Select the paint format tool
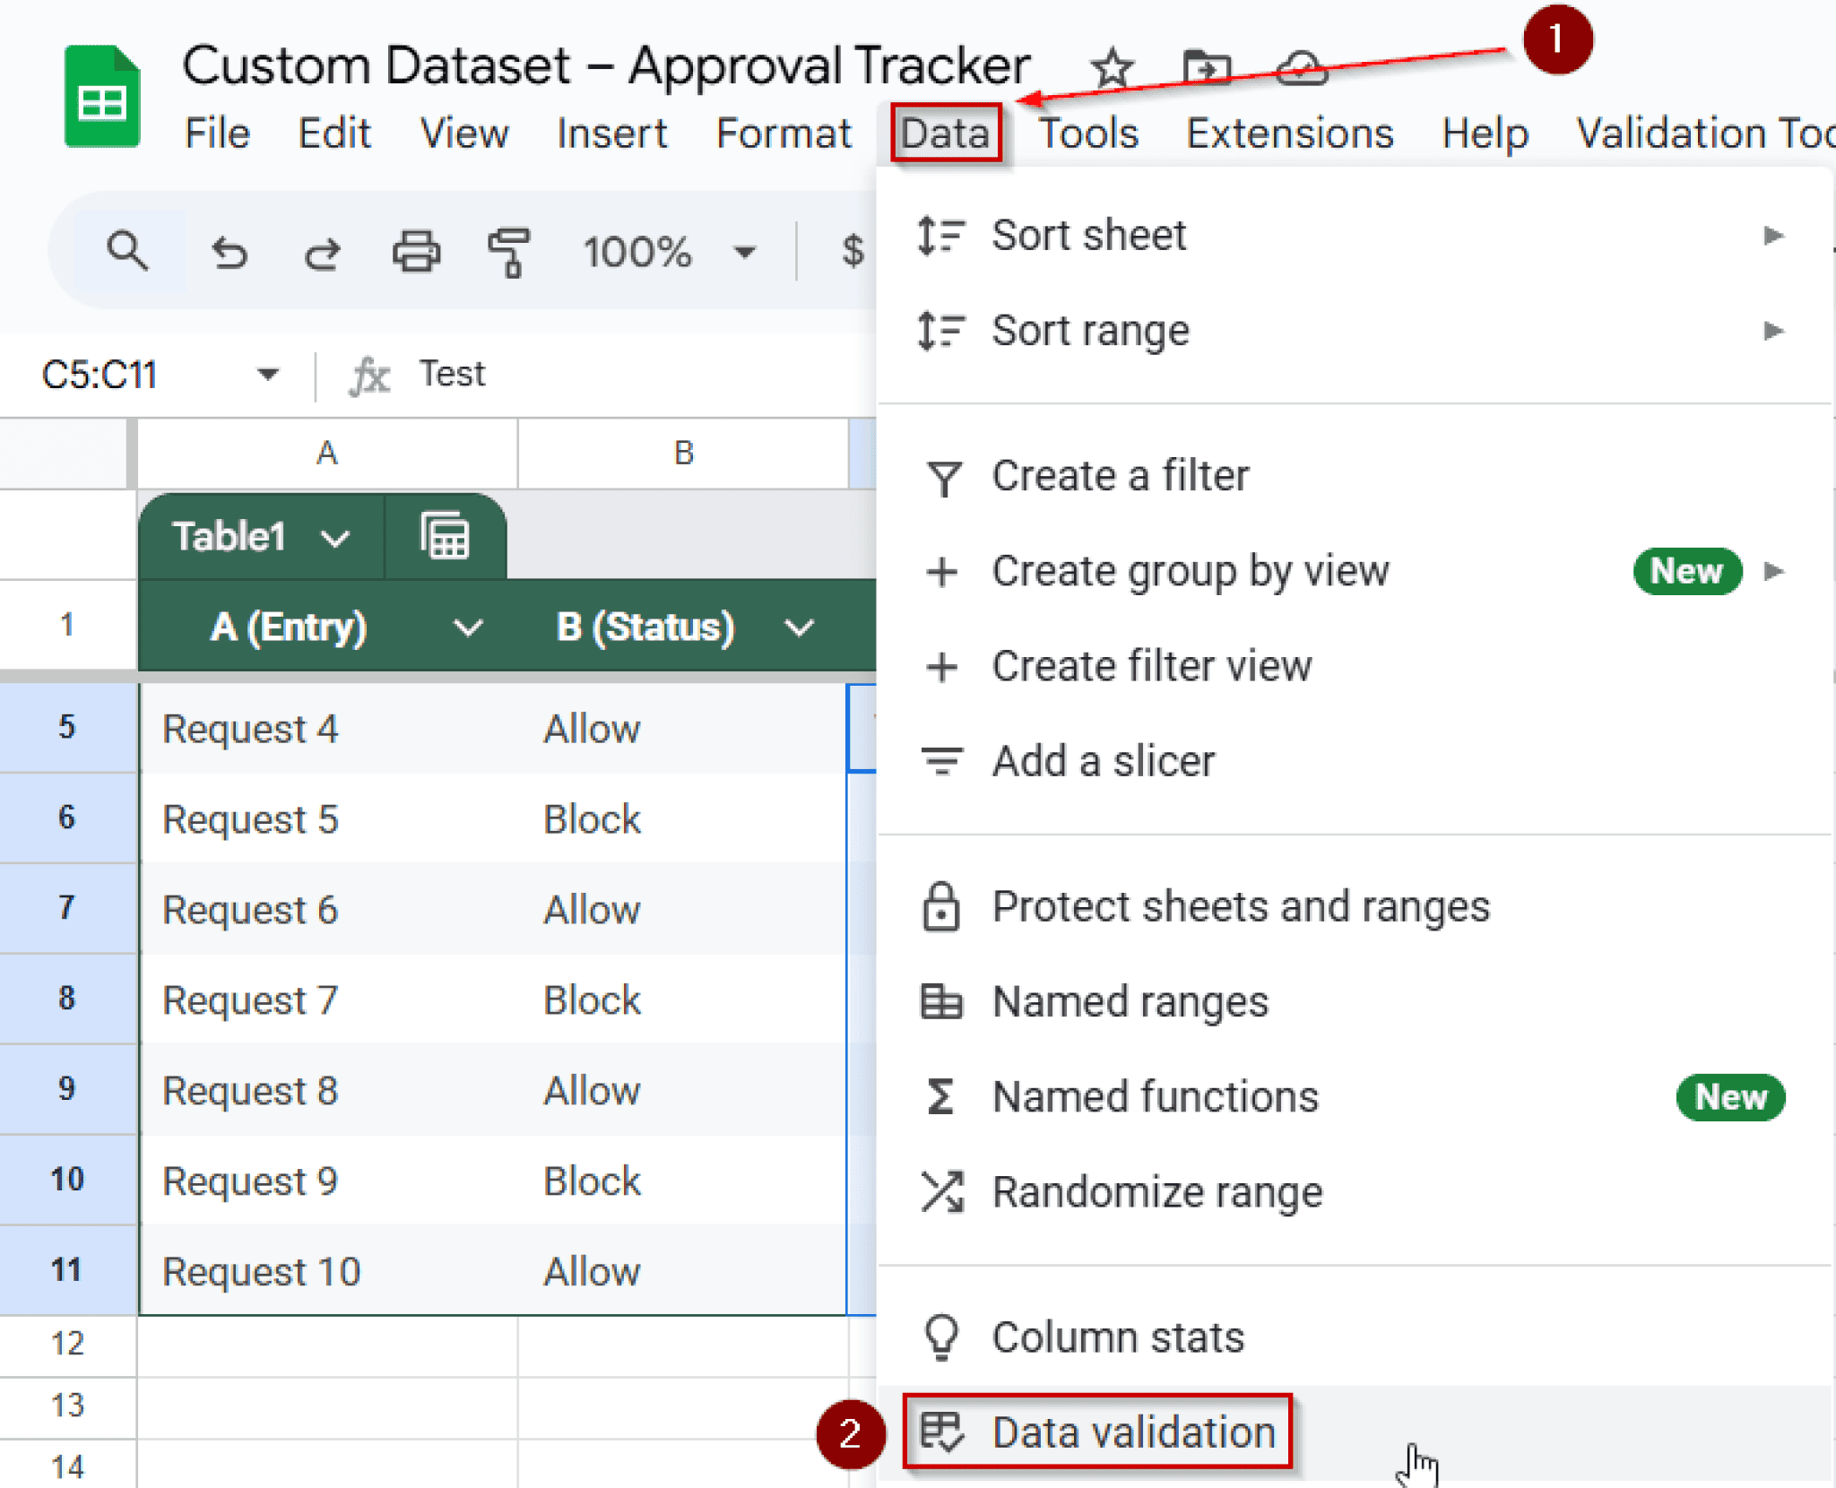Screen dimensions: 1836x1488 click(x=508, y=252)
